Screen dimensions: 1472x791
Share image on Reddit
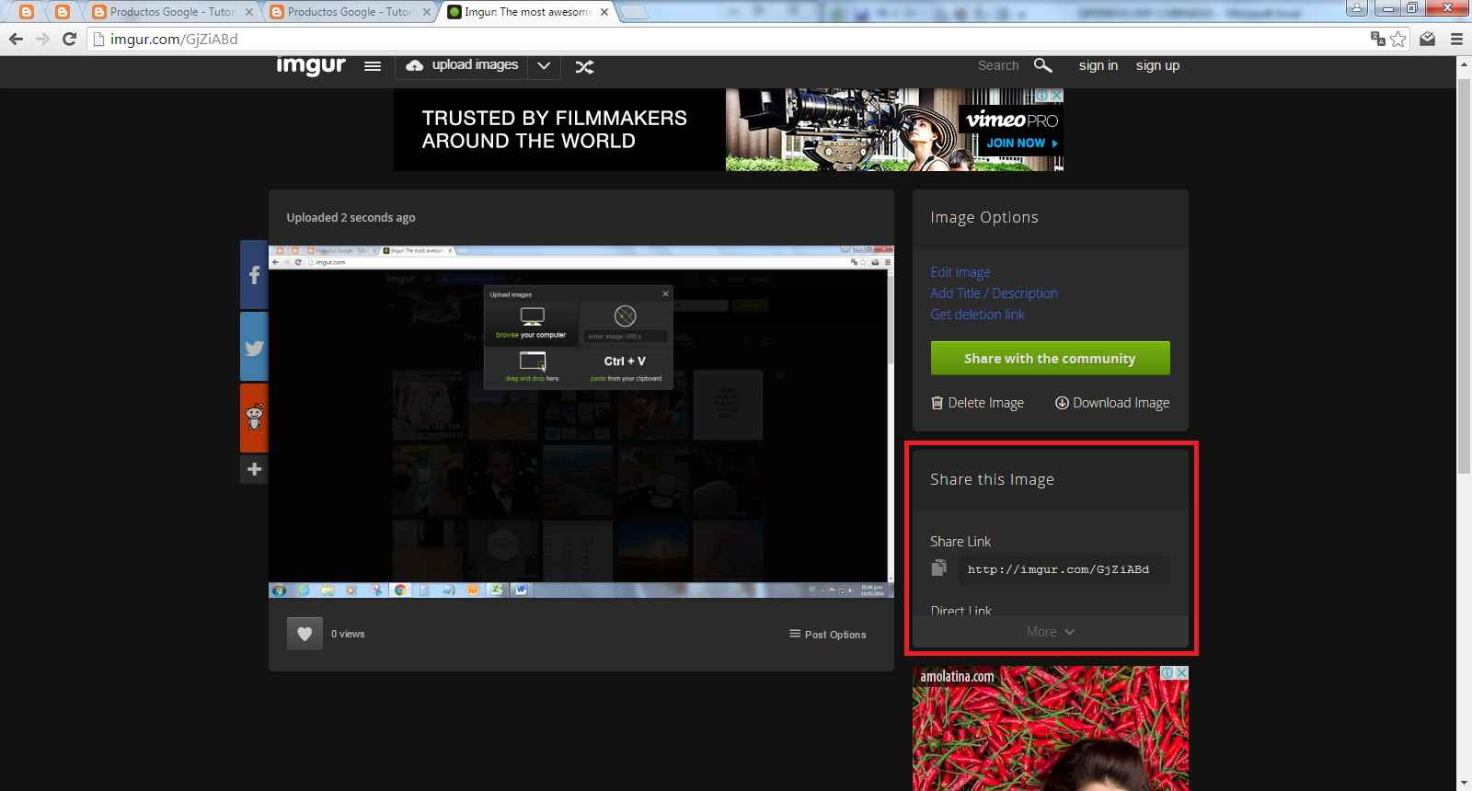coord(255,418)
